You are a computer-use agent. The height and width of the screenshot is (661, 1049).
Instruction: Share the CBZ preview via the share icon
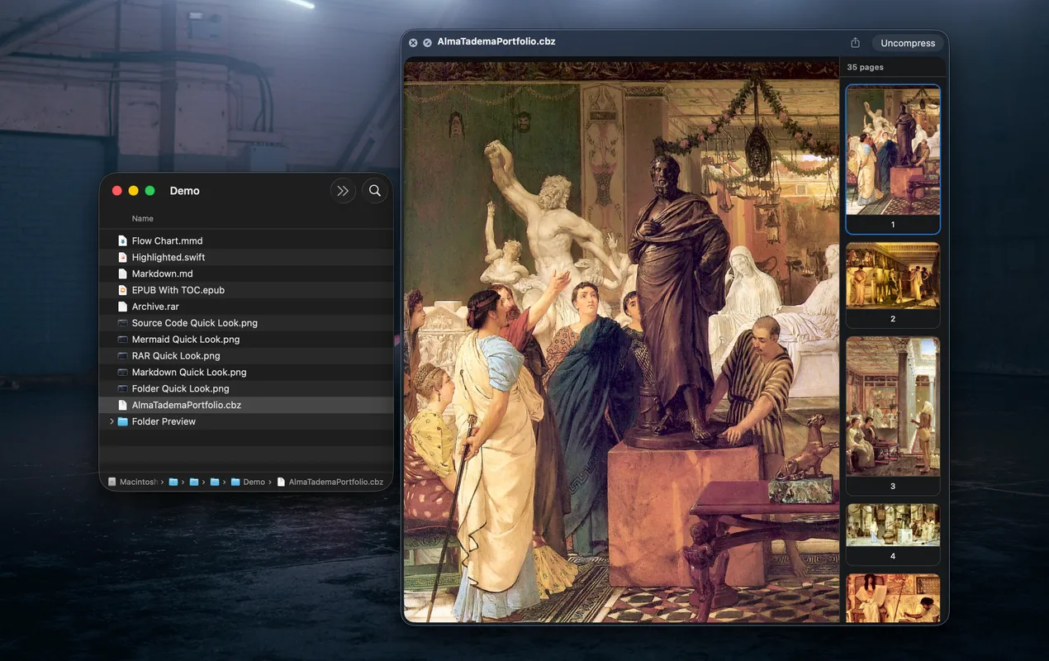856,41
